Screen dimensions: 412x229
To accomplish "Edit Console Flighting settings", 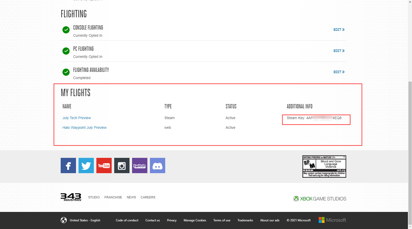I will click(x=339, y=30).
